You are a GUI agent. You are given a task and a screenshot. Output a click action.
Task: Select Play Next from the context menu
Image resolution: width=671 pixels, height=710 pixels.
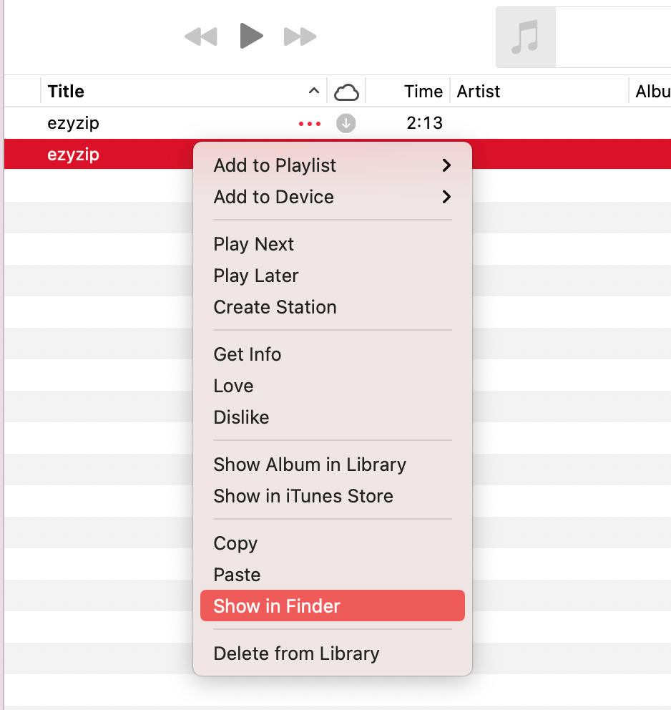253,244
